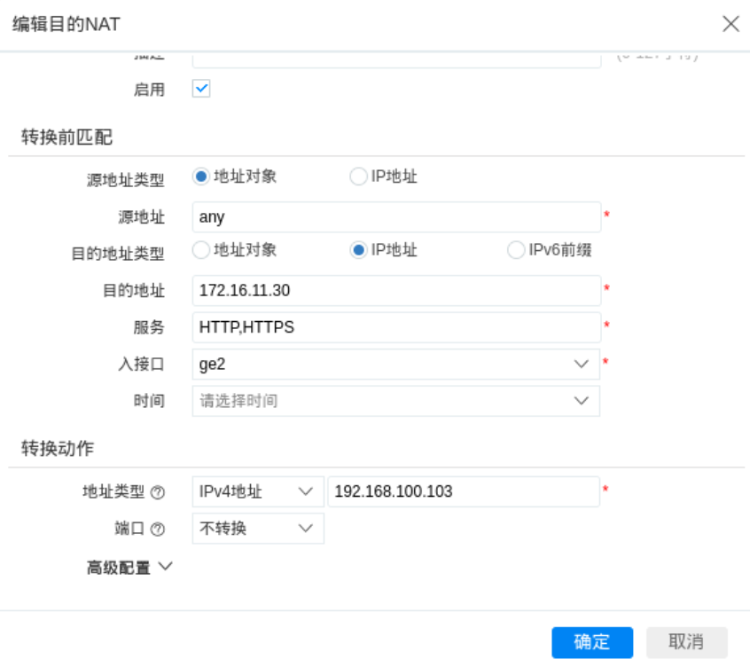
Task: Click the 目的地址 field 172.16.11.30
Action: pyautogui.click(x=395, y=290)
